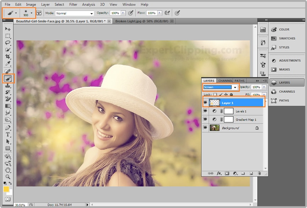
Task: Pick the Eyedropper tool
Action: coord(8,64)
